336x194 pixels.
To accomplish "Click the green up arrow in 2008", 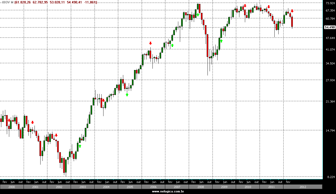I will click(198, 15).
